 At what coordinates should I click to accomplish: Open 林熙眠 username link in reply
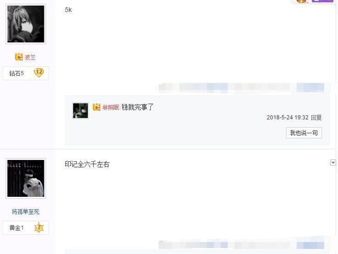point(110,107)
